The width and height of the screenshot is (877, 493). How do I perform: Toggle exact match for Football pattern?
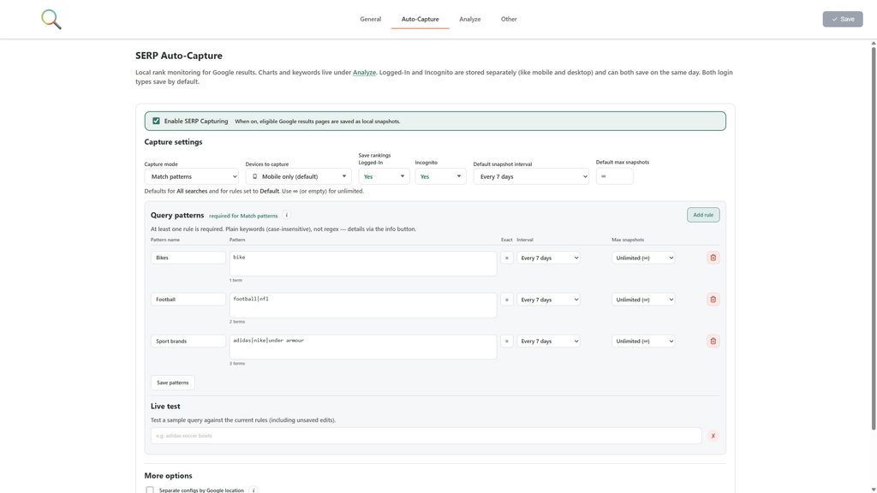pyautogui.click(x=507, y=300)
